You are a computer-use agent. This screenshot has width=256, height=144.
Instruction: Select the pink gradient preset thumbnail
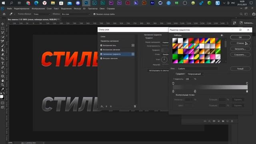pos(212,57)
